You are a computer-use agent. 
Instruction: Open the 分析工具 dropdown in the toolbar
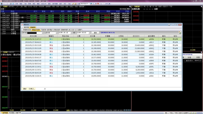tap(108, 4)
